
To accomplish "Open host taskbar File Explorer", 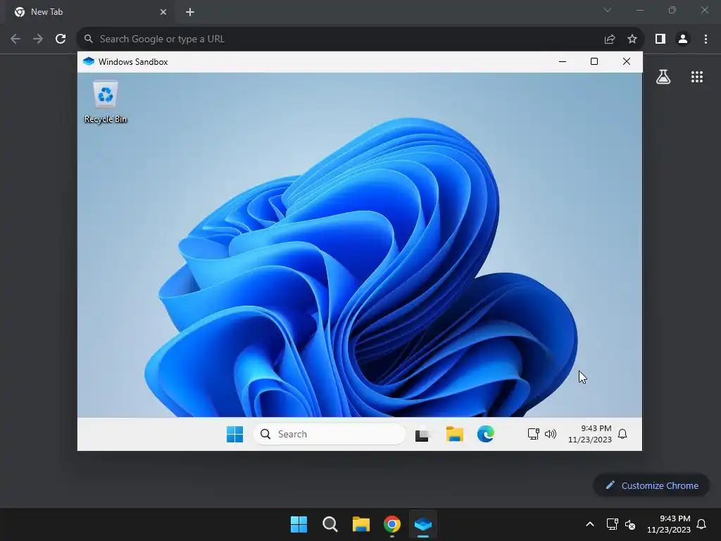I will click(361, 524).
